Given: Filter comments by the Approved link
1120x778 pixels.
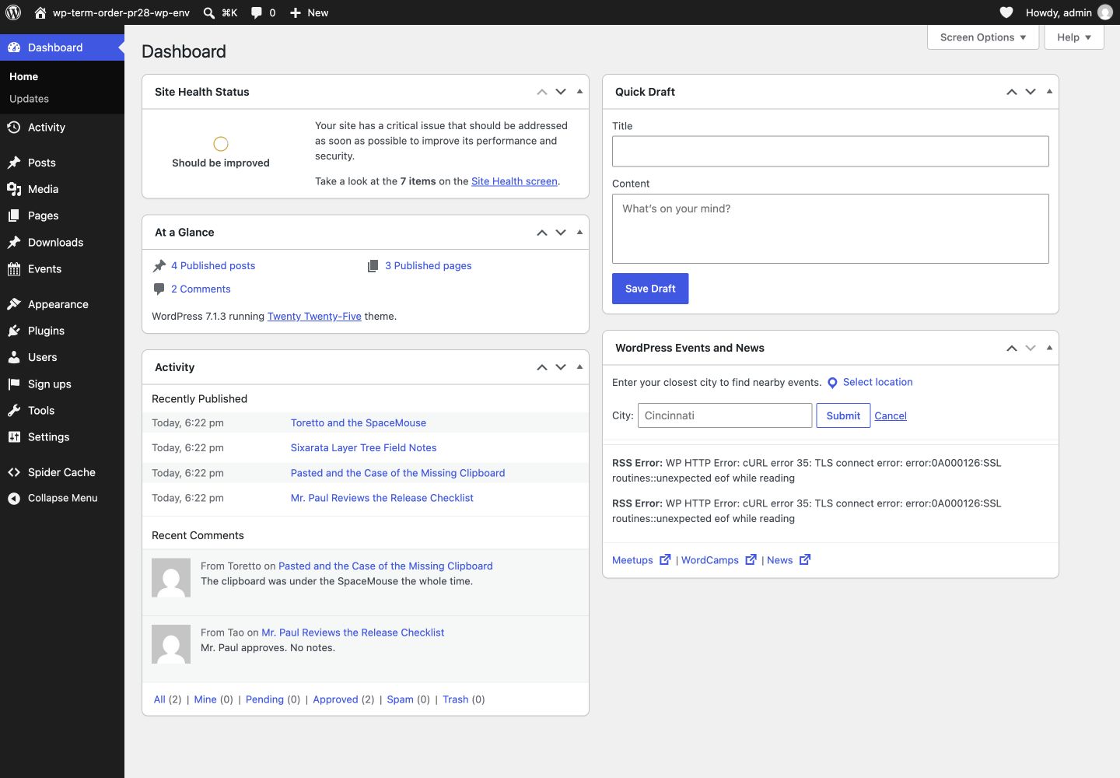Looking at the screenshot, I should click(x=335, y=699).
